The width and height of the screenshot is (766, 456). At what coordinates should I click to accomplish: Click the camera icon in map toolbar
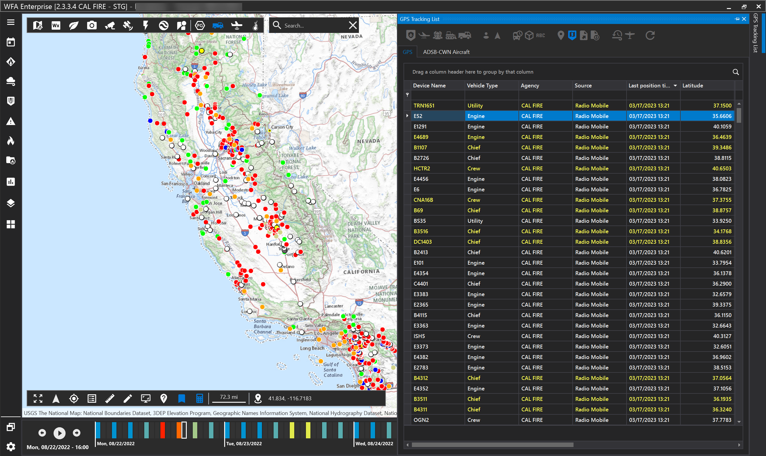[92, 25]
